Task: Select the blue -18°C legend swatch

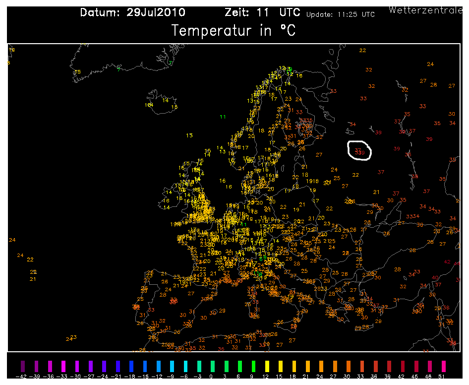Action: 131,367
